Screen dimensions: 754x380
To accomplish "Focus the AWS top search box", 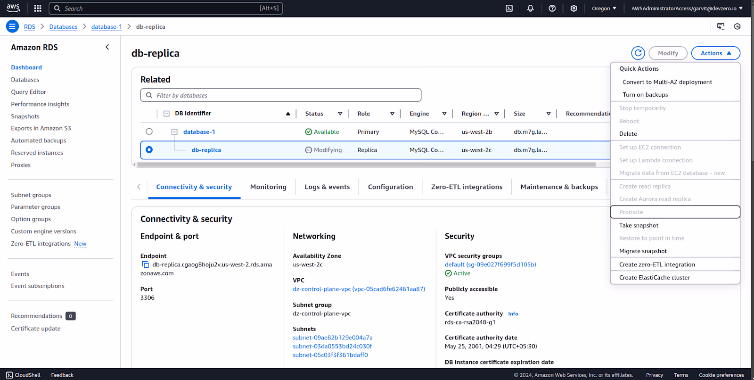I will (x=166, y=8).
